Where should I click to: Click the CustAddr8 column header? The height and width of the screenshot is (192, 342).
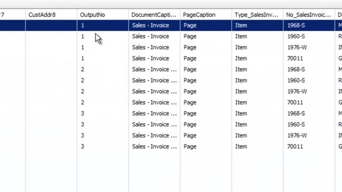pyautogui.click(x=51, y=14)
